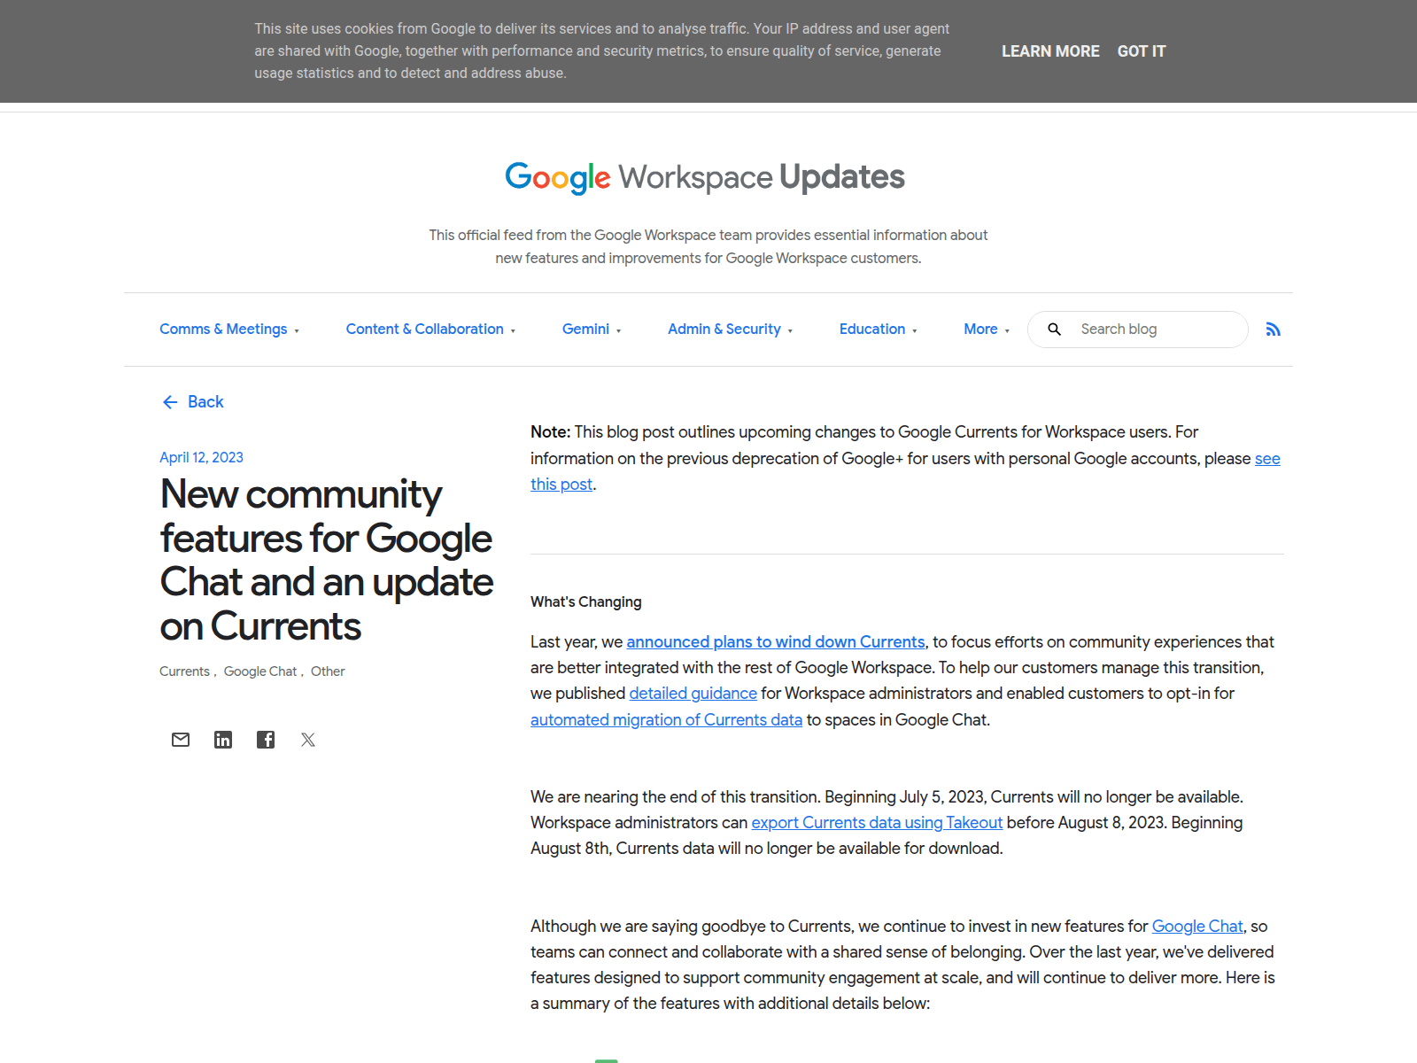Open 'export Currents data using Takeout' link
Screen dimensions: 1417x1063
click(877, 823)
